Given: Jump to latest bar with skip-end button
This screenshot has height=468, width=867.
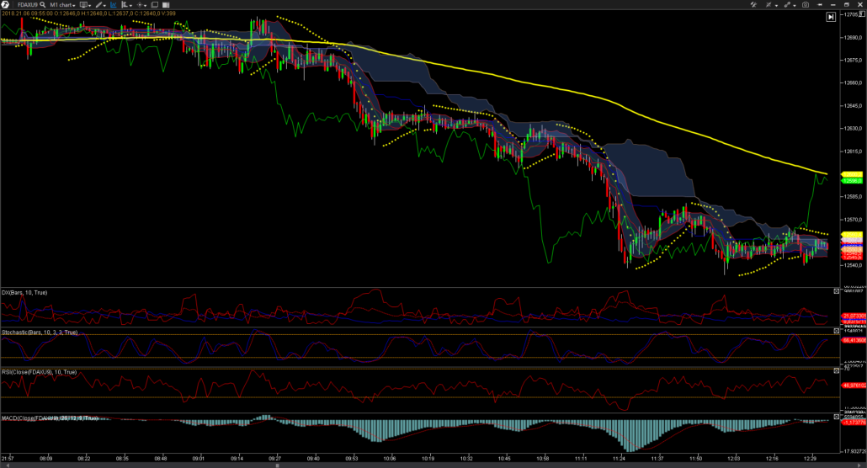Looking at the screenshot, I should pos(831,17).
